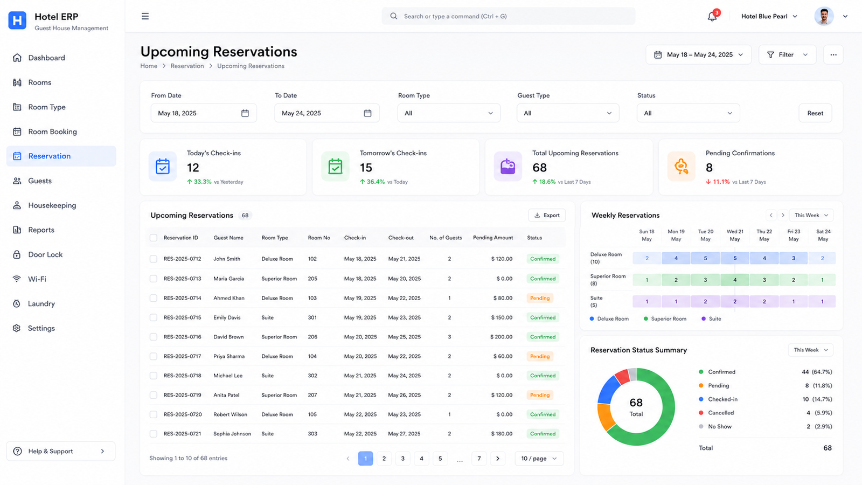Click the Pending Confirmations orange icon
Screen dimensions: 862x485
coord(682,167)
